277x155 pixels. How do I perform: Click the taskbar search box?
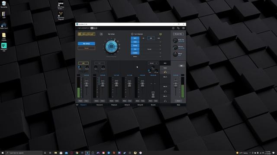point(24,153)
